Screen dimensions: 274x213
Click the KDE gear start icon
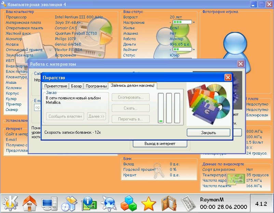click(x=10, y=203)
